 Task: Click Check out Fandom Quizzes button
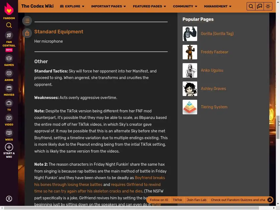(x=238, y=200)
